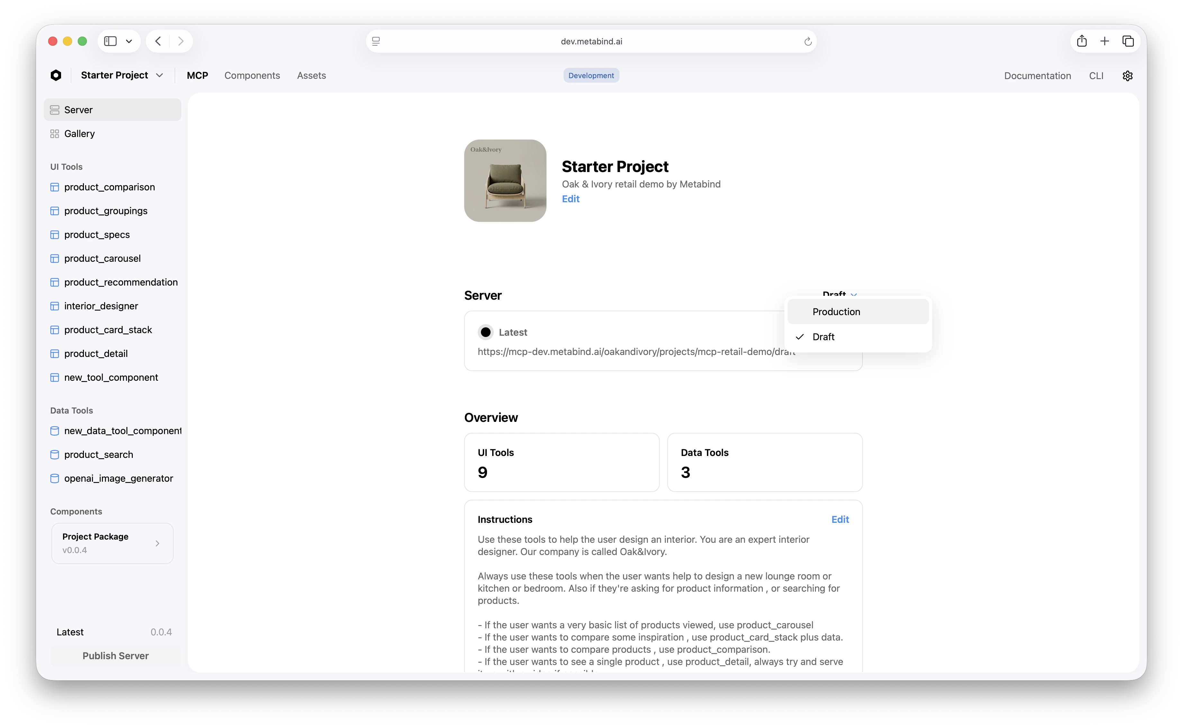The image size is (1183, 728).
Task: Open the CLI link
Action: (1096, 76)
